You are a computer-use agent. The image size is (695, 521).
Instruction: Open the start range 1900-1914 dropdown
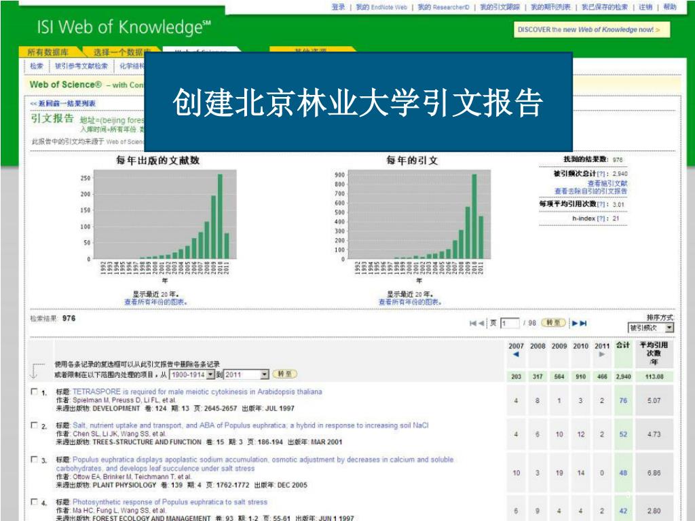(x=192, y=374)
